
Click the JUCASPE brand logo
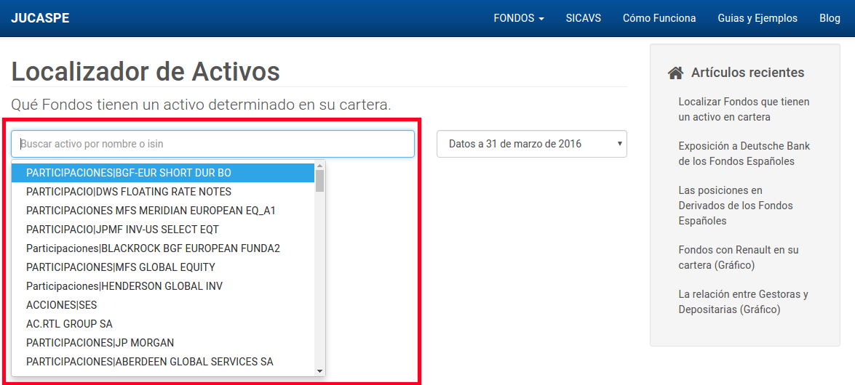40,18
